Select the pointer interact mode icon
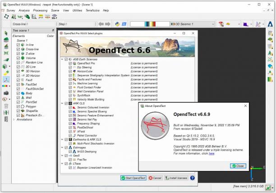The height and width of the screenshot is (193, 276). pos(6,33)
